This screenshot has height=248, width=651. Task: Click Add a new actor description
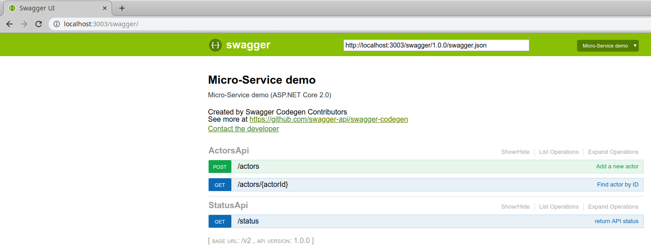point(617,167)
